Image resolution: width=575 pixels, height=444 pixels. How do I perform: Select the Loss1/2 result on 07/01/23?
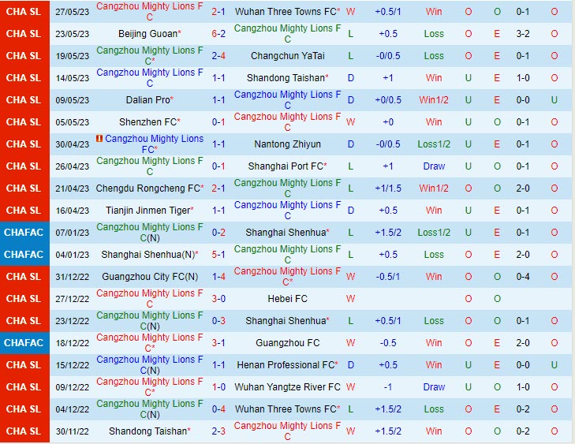[434, 232]
